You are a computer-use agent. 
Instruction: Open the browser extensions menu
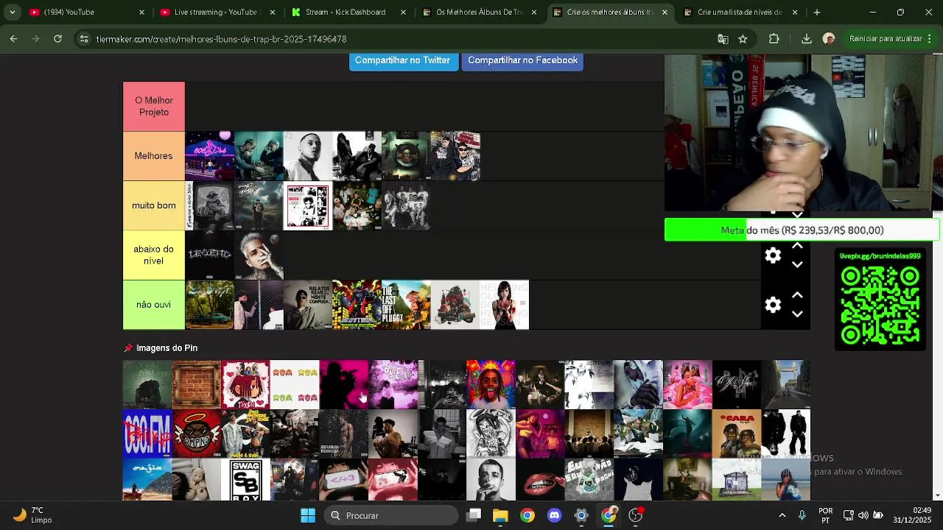774,39
